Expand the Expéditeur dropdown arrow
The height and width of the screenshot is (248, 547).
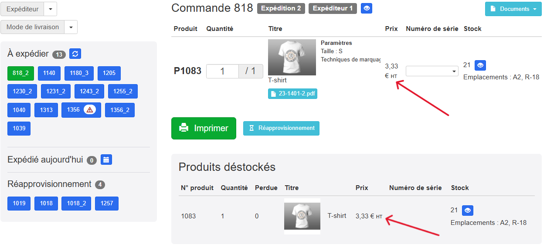[x=51, y=9]
